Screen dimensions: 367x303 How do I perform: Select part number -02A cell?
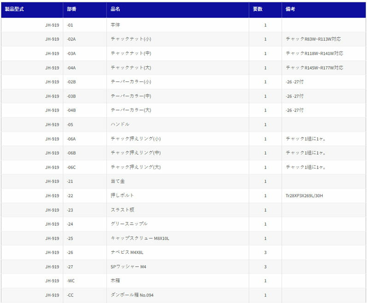[85, 39]
